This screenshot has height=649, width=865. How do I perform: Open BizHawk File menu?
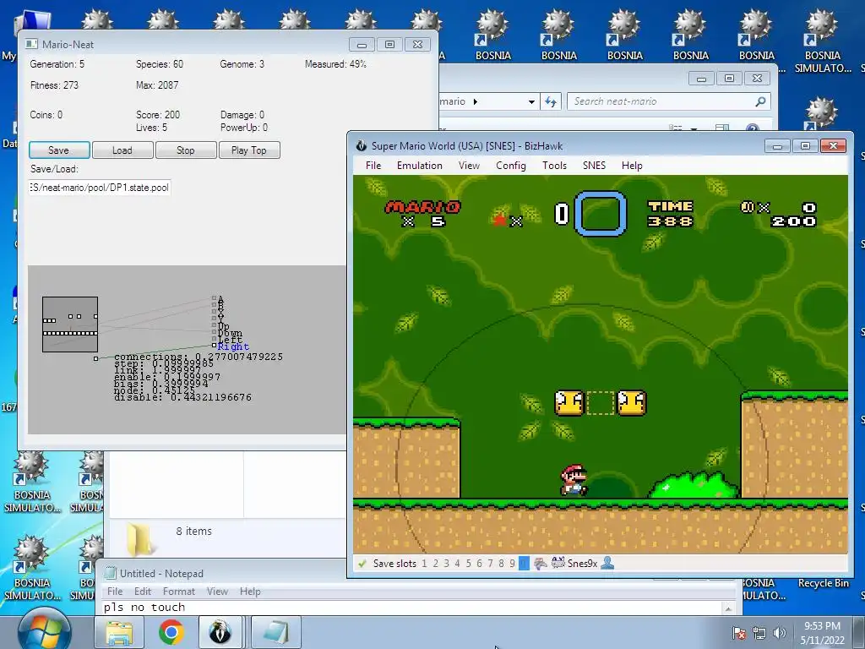coord(373,166)
